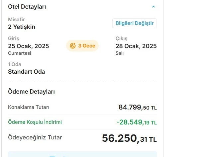The height and width of the screenshot is (157, 216).
Task: Click the 3 Gece badge text
Action: point(87,46)
